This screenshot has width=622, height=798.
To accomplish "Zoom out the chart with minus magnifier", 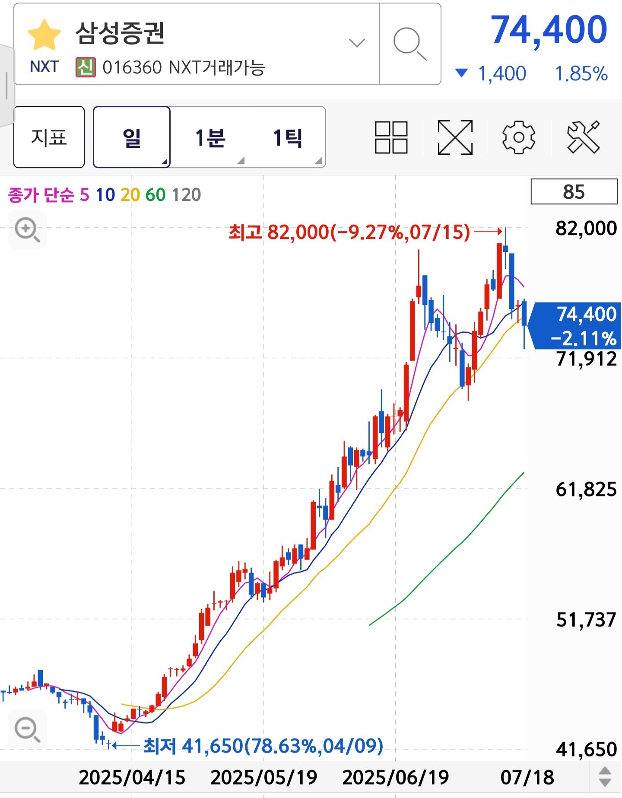I will click(27, 730).
